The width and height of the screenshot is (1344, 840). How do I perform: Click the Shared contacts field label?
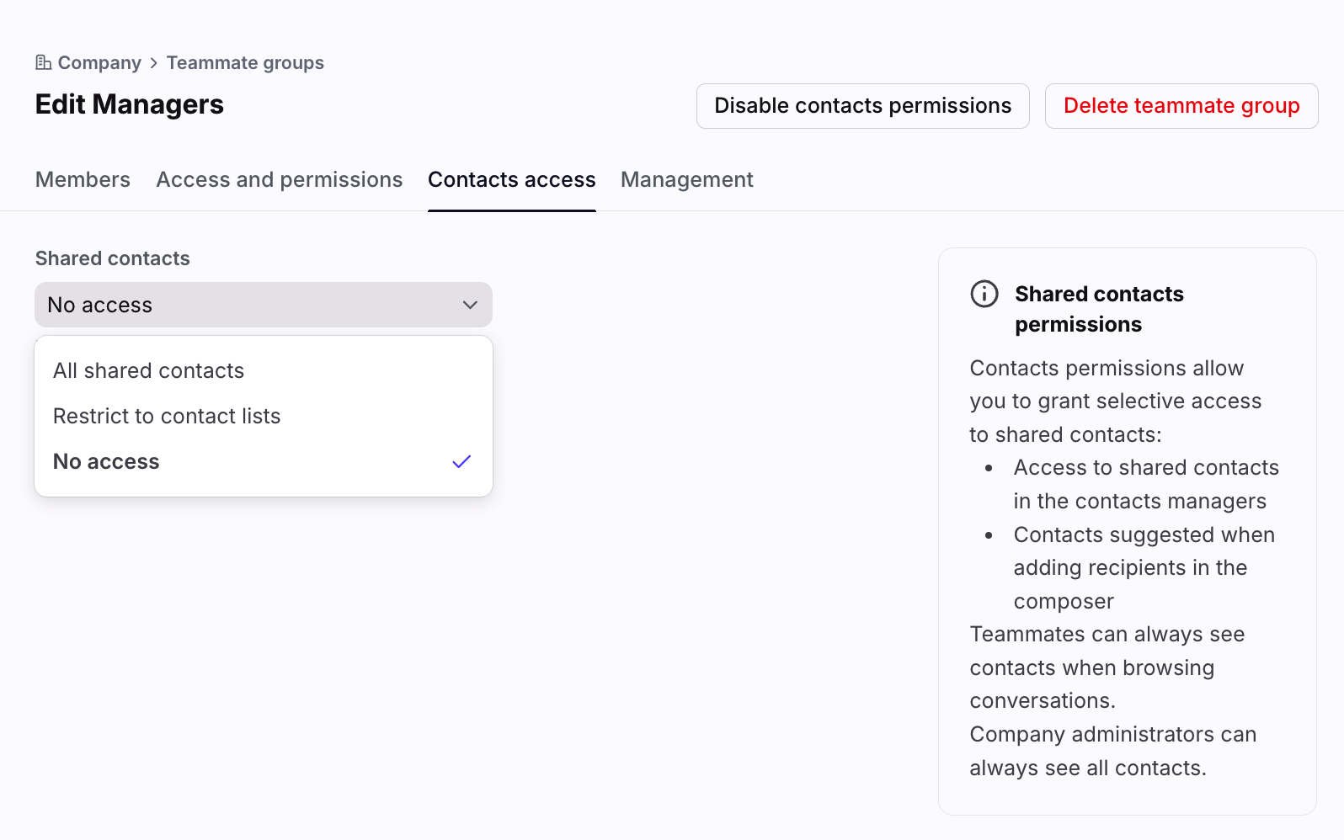pos(113,258)
